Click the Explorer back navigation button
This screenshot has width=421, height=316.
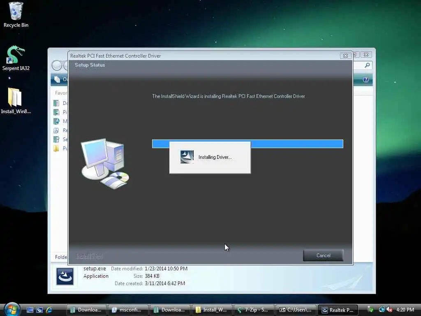click(x=57, y=65)
